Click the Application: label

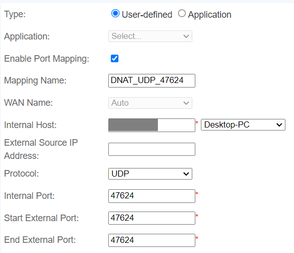pyautogui.click(x=27, y=36)
